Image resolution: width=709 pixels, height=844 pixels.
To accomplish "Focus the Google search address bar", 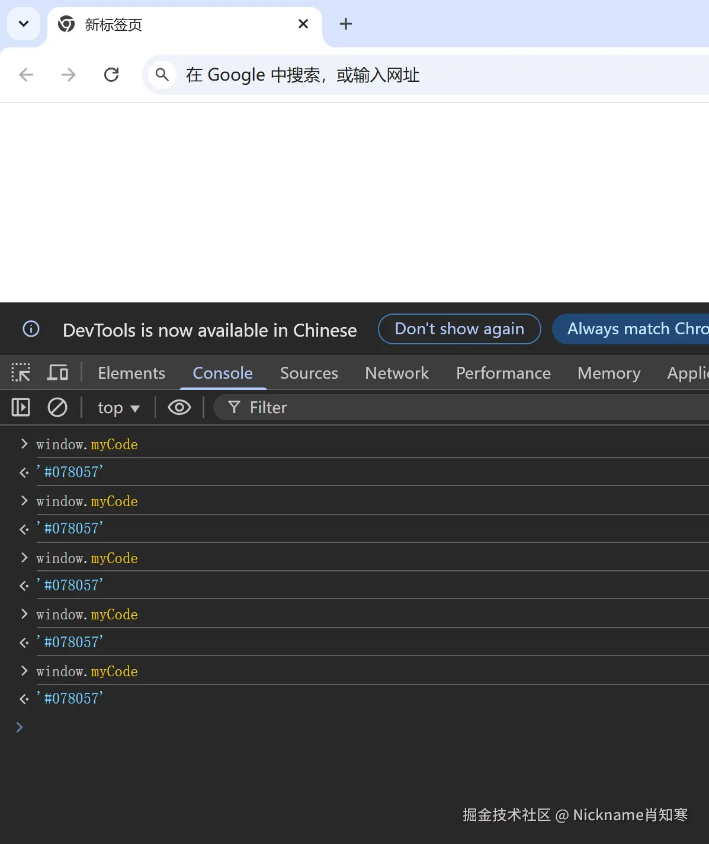I will (x=425, y=75).
